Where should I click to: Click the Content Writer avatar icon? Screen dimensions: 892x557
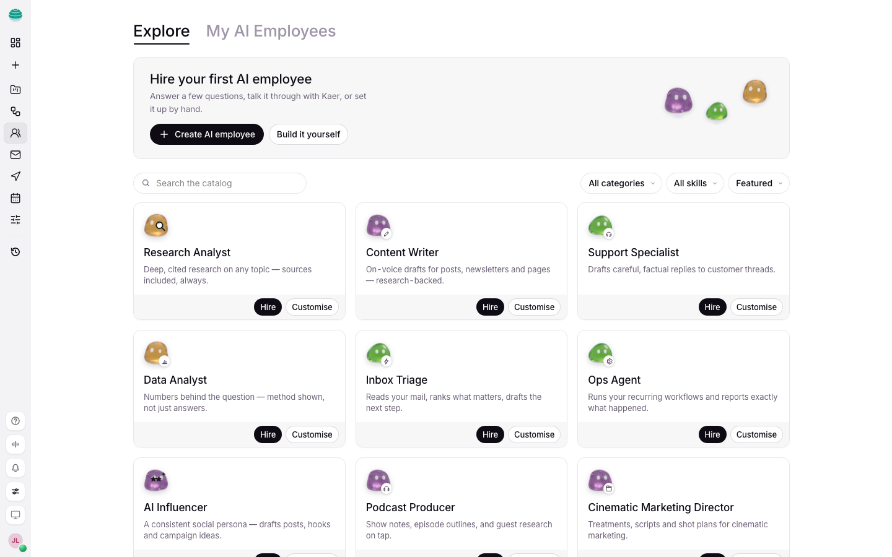pos(378,226)
